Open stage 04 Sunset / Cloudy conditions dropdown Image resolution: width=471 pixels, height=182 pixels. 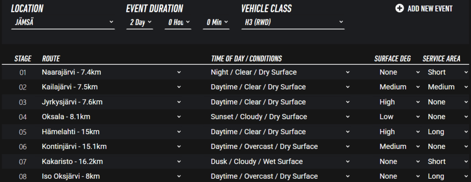[281, 117]
